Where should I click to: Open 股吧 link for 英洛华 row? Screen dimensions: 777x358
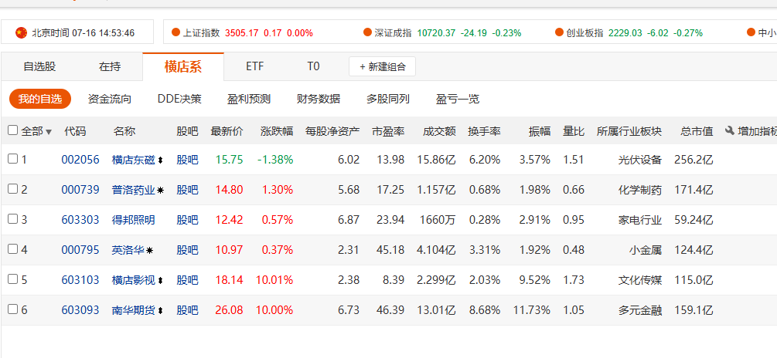187,250
